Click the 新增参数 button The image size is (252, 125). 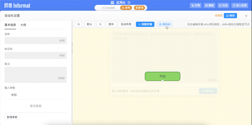click(12, 117)
